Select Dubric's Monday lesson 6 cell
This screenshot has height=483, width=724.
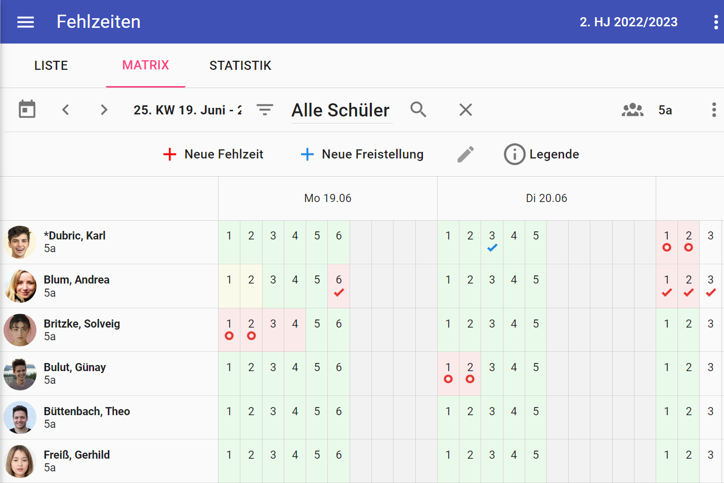338,242
